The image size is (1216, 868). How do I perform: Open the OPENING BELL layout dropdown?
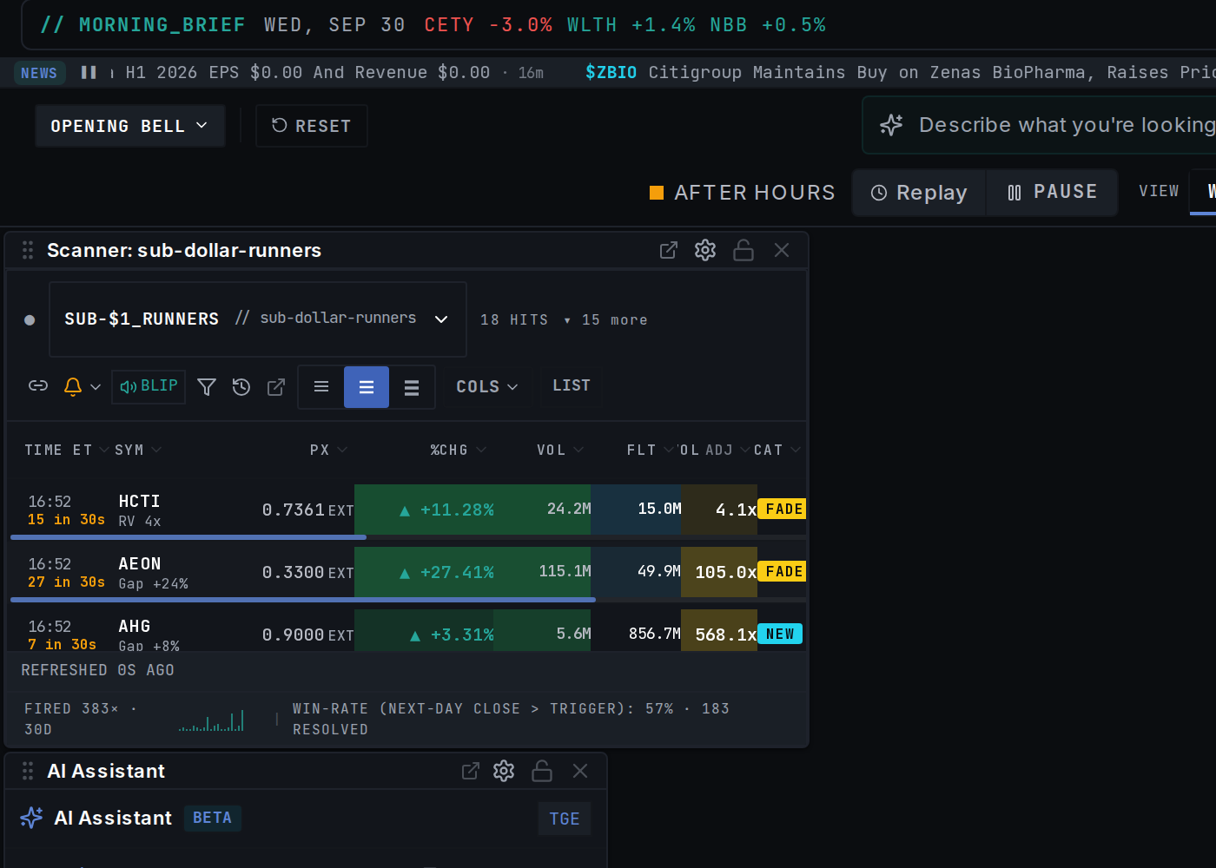tap(130, 126)
